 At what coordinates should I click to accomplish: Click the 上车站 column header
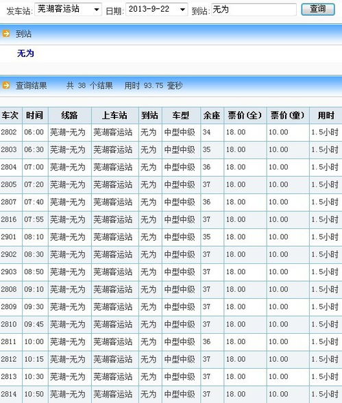pos(114,115)
